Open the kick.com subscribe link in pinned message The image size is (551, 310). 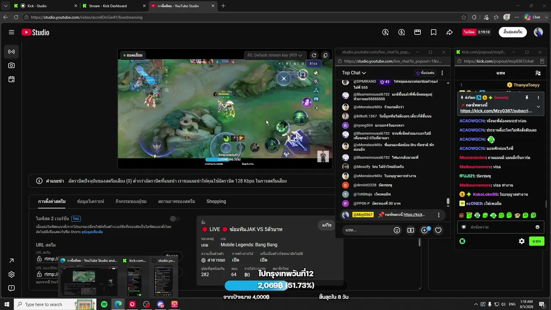[496, 111]
